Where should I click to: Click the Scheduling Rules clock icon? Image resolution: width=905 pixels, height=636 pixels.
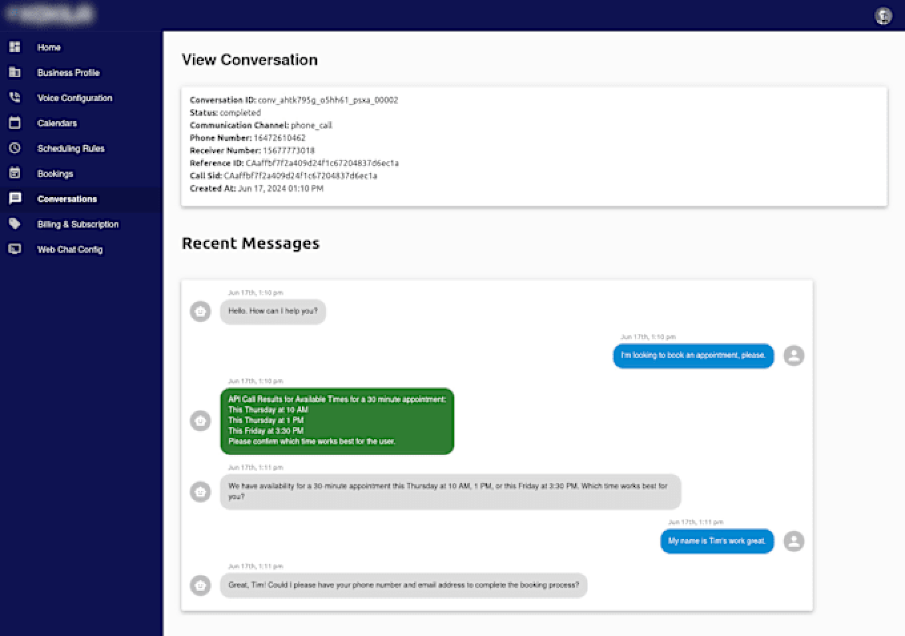pos(15,148)
